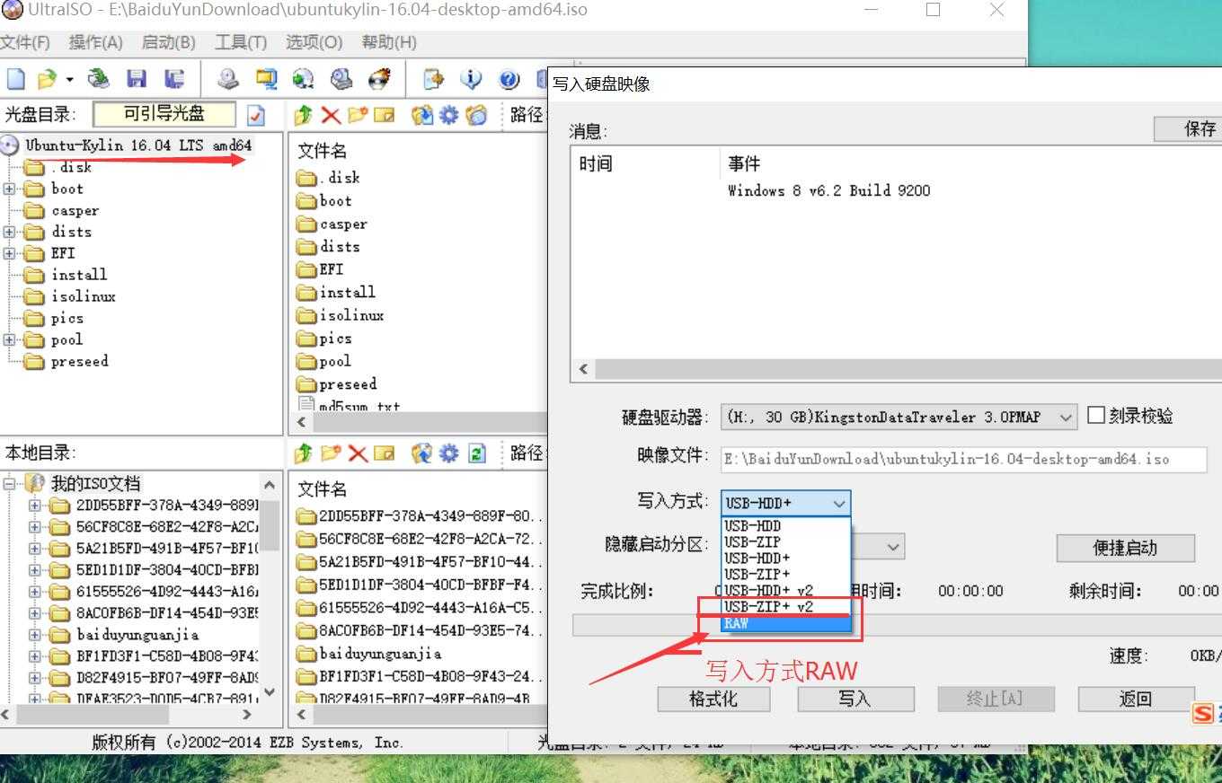
Task: Select USB-ZIP+ v2 in the list
Action: [x=785, y=607]
